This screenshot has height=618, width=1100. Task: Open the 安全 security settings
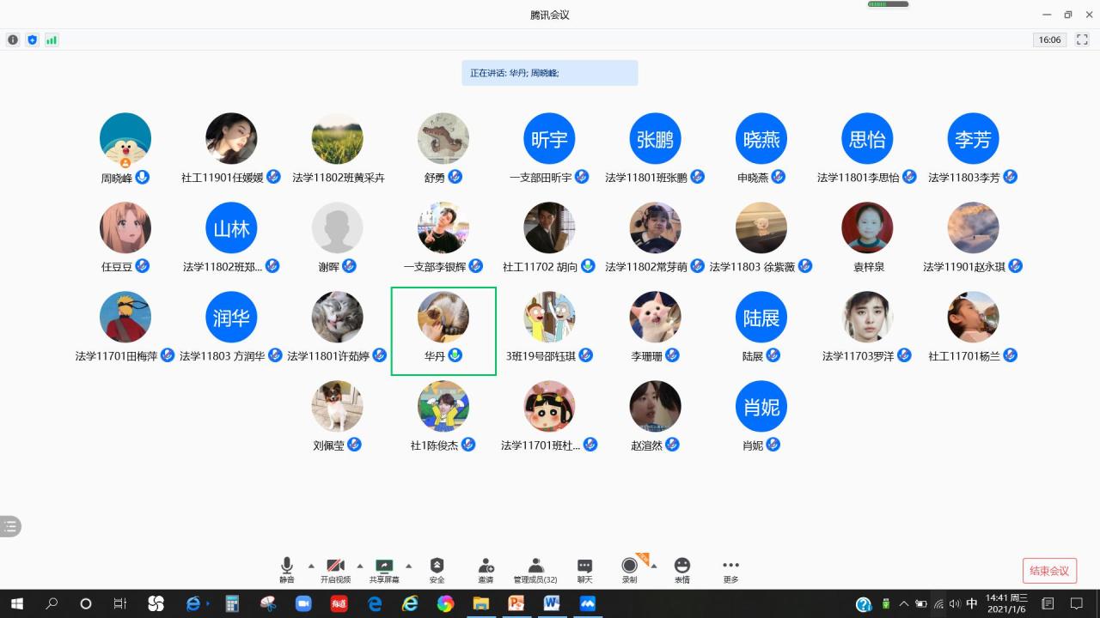(x=437, y=569)
